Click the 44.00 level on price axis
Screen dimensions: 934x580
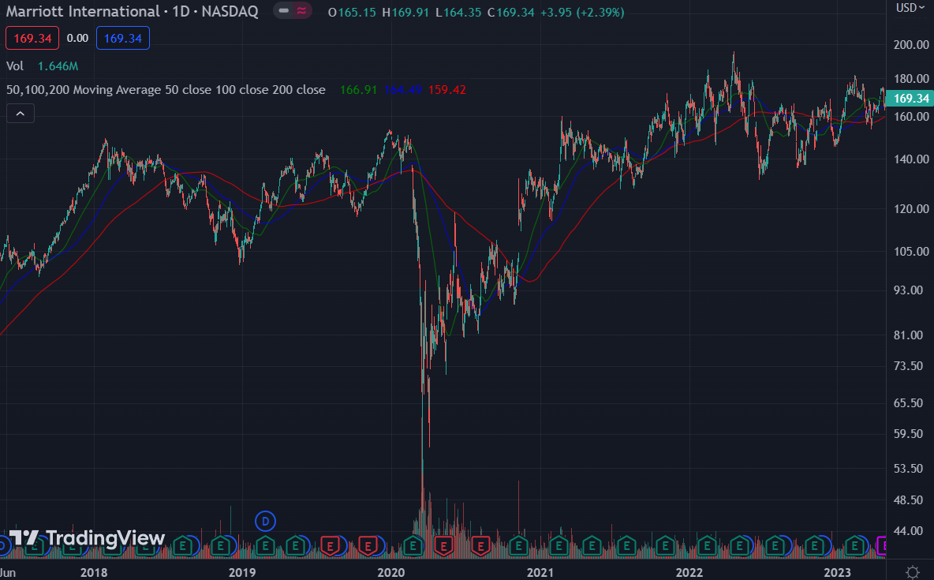[908, 530]
